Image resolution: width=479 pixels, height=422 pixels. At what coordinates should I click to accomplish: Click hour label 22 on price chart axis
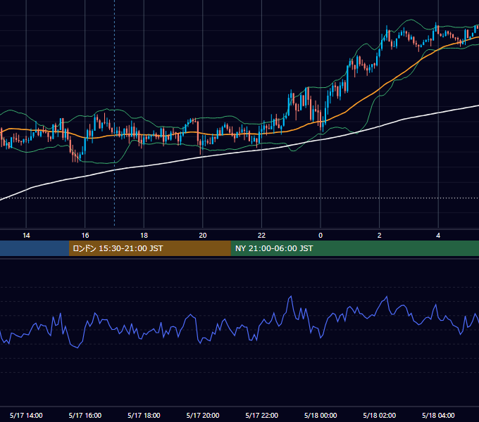pyautogui.click(x=262, y=236)
